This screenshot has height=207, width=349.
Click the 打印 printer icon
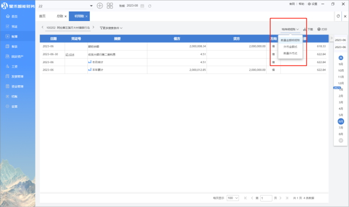point(319,30)
